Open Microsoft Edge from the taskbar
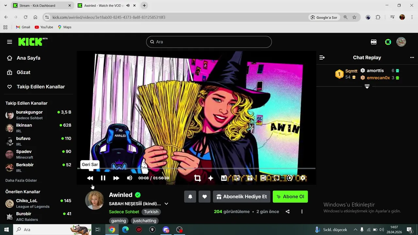 point(125,229)
